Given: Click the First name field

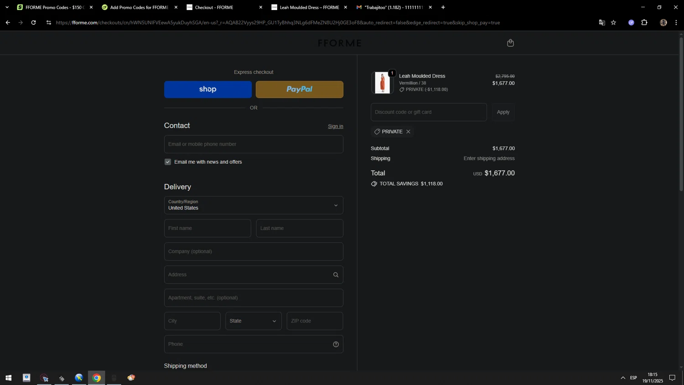Looking at the screenshot, I should pyautogui.click(x=207, y=229).
